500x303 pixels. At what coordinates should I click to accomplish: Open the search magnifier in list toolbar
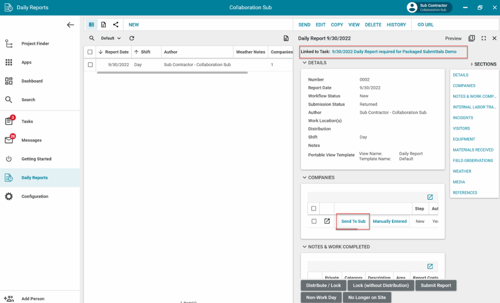(92, 38)
